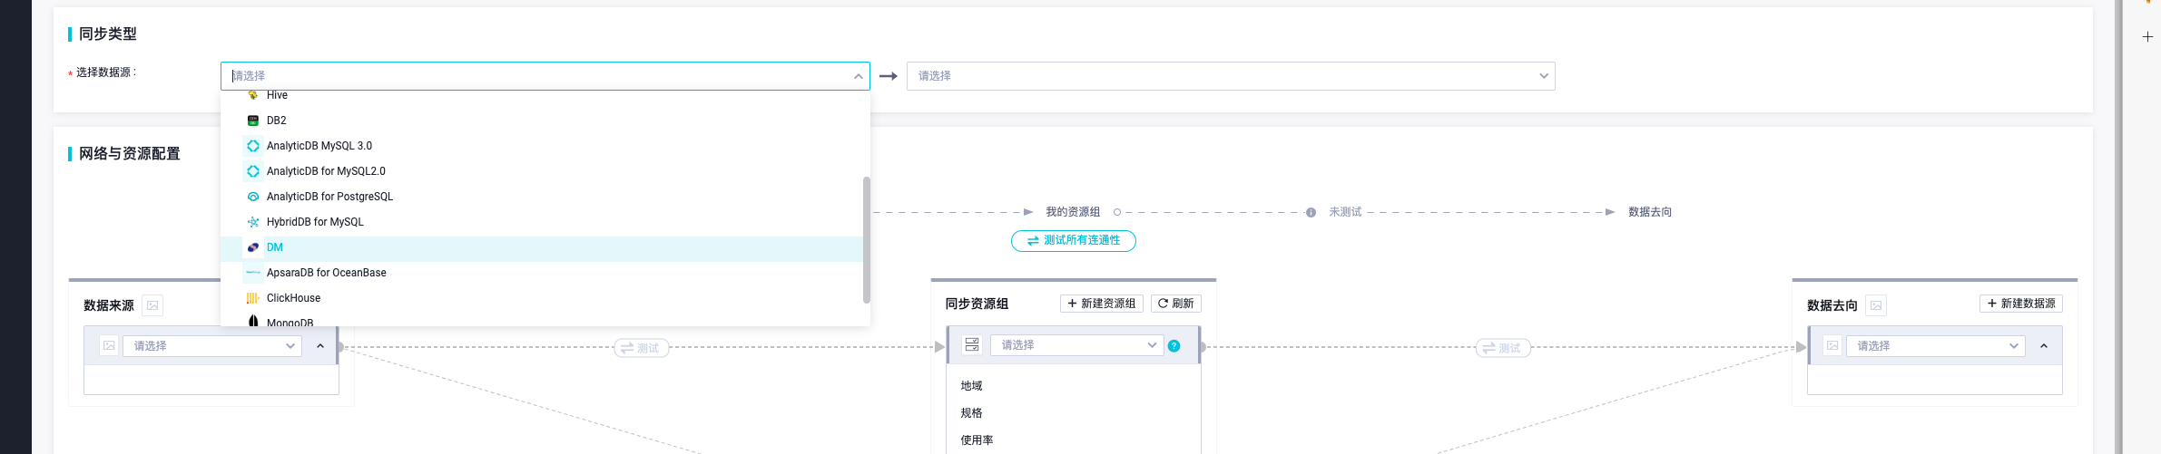Click the AnalyticDB MySQL 3.0 icon

[253, 146]
